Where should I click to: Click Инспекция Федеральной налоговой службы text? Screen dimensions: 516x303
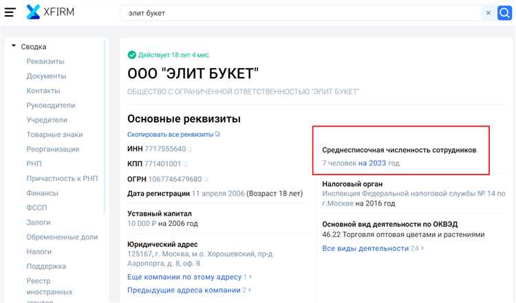point(413,198)
